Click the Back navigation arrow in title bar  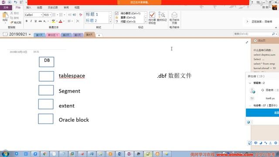click(10, 2)
